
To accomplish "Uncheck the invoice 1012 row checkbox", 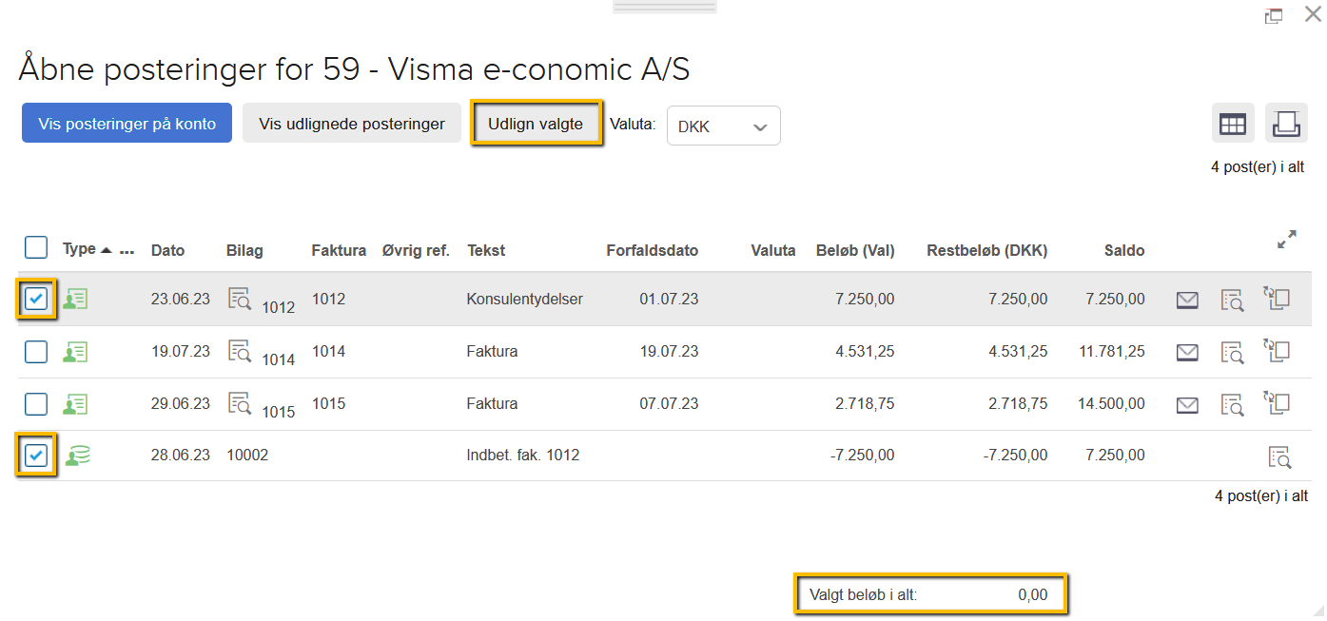I will (x=35, y=298).
